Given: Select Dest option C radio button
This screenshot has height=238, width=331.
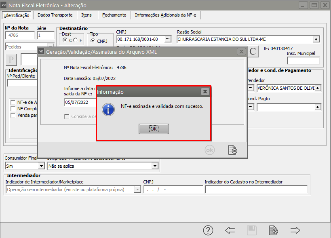Looking at the screenshot, I should 65,40.
